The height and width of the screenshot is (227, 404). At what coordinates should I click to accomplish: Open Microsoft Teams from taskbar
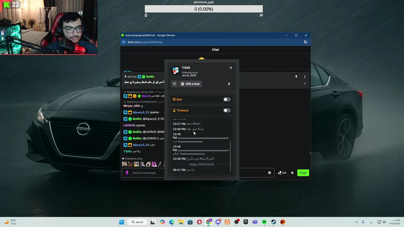pyautogui.click(x=255, y=222)
